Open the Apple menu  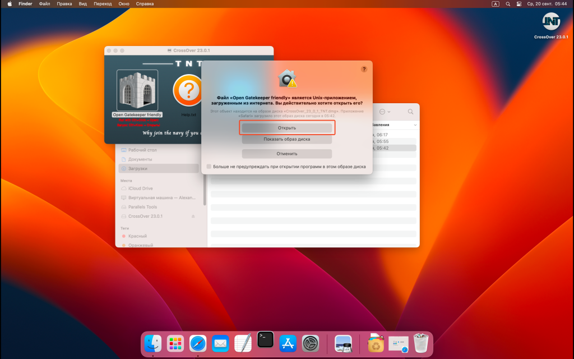coord(10,4)
